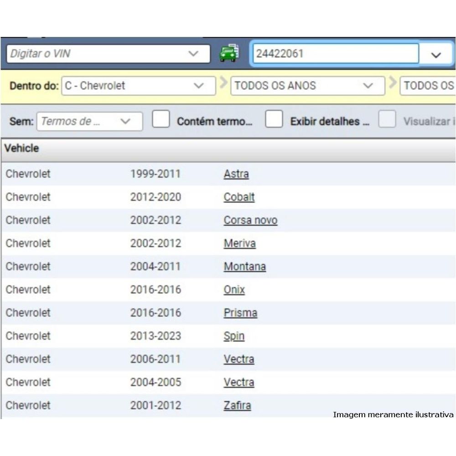Click Chevrolet in the Onix row
456x456 pixels.
point(28,290)
